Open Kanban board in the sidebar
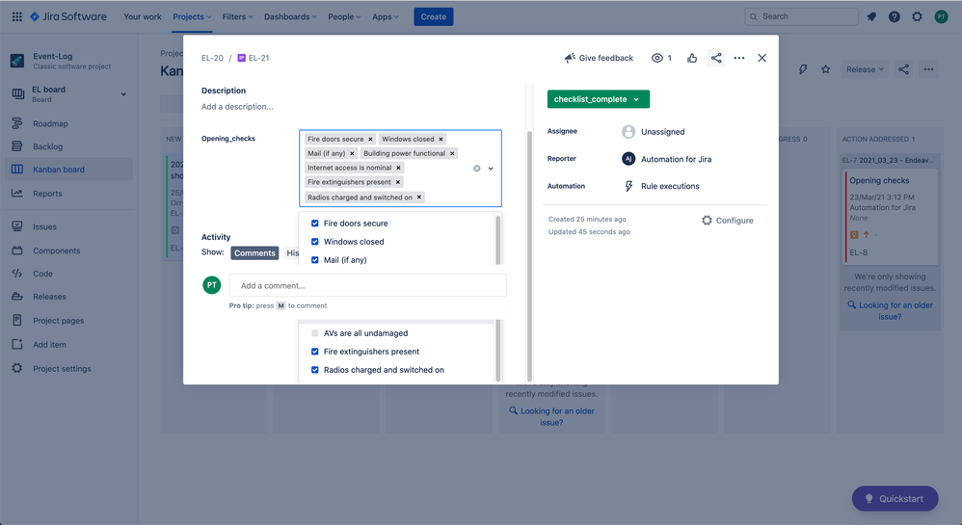 point(68,170)
